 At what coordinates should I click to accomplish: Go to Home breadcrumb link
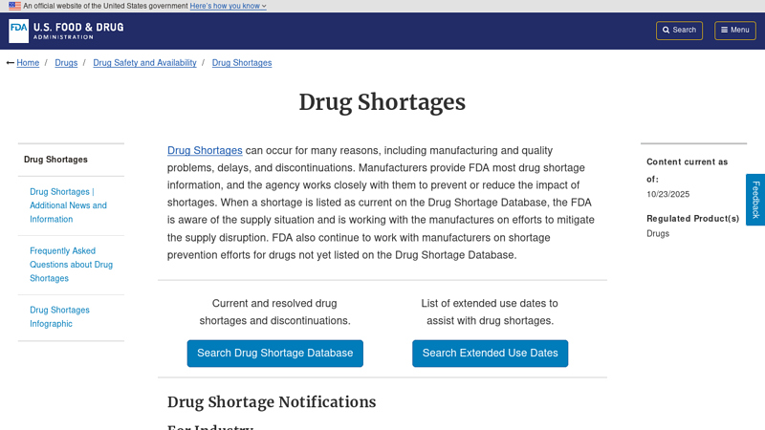(x=28, y=63)
